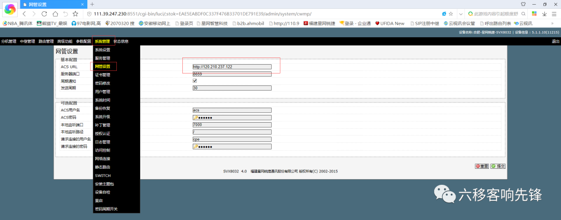Click the 360 browser logo
The image size is (561, 220).
(x=10, y=9)
